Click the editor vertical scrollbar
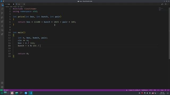The image size is (170, 95). [x=169, y=33]
